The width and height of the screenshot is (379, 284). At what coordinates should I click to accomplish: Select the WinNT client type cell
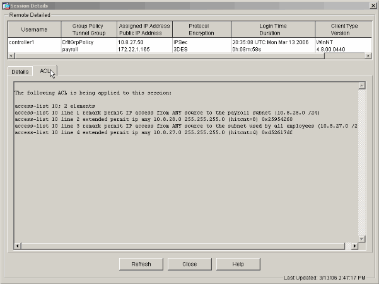344,45
